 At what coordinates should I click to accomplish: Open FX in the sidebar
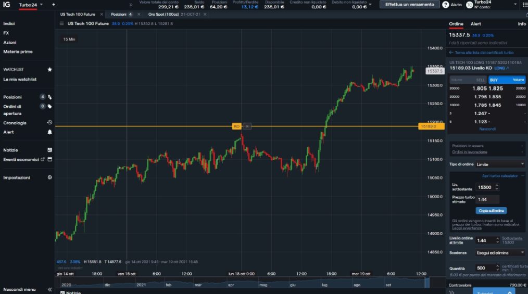click(x=6, y=33)
